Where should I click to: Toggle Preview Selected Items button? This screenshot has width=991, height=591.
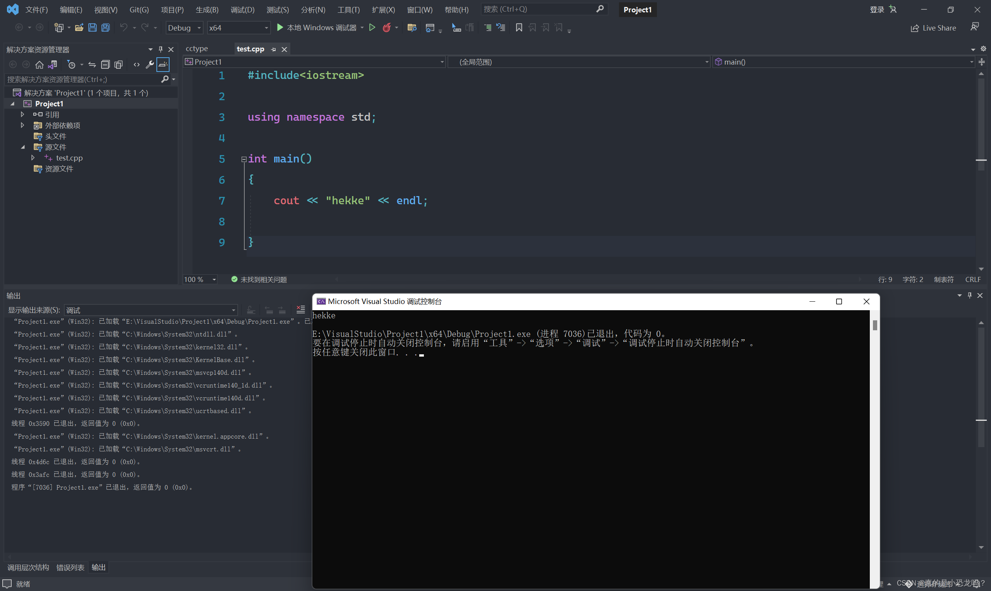pos(163,65)
